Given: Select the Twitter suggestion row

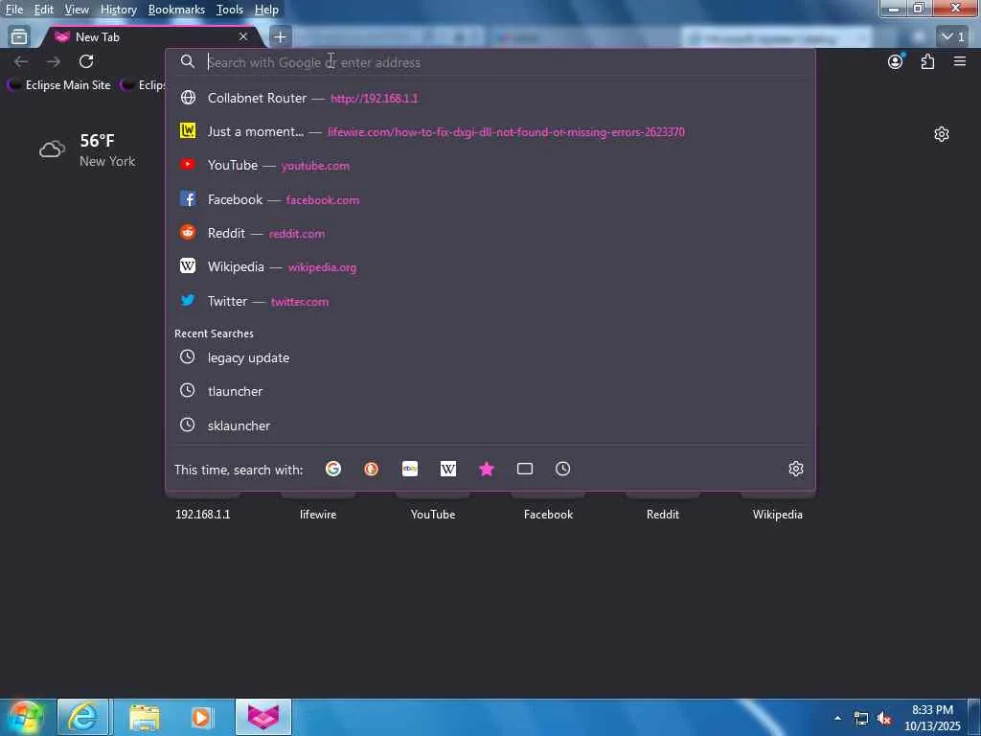Looking at the screenshot, I should coord(490,301).
